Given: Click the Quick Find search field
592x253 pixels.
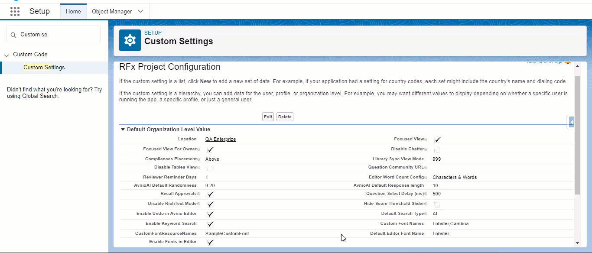Looking at the screenshot, I should click(53, 35).
